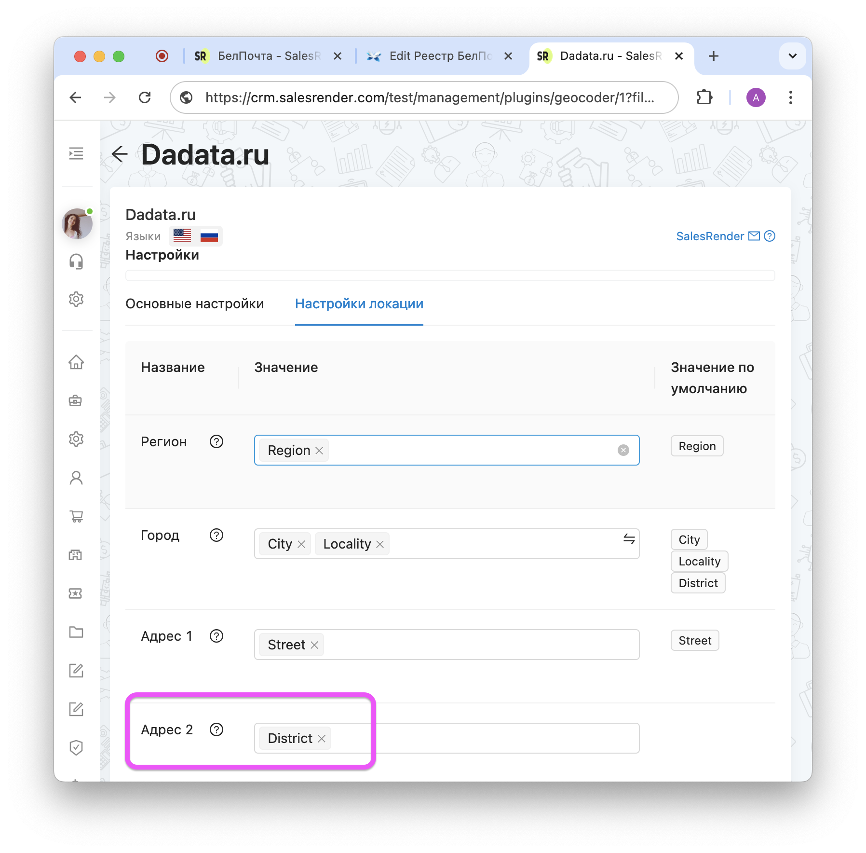Remove the Street tag from Адрес 1 field

314,645
